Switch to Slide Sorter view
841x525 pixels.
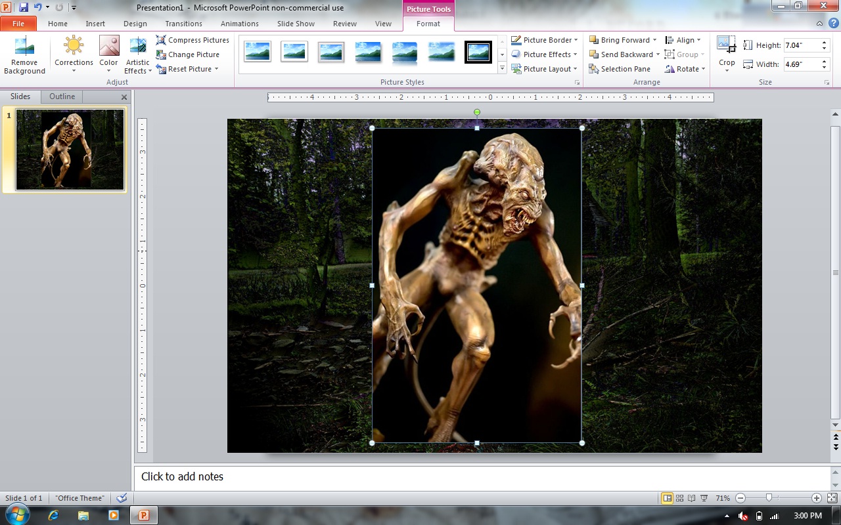pos(679,498)
